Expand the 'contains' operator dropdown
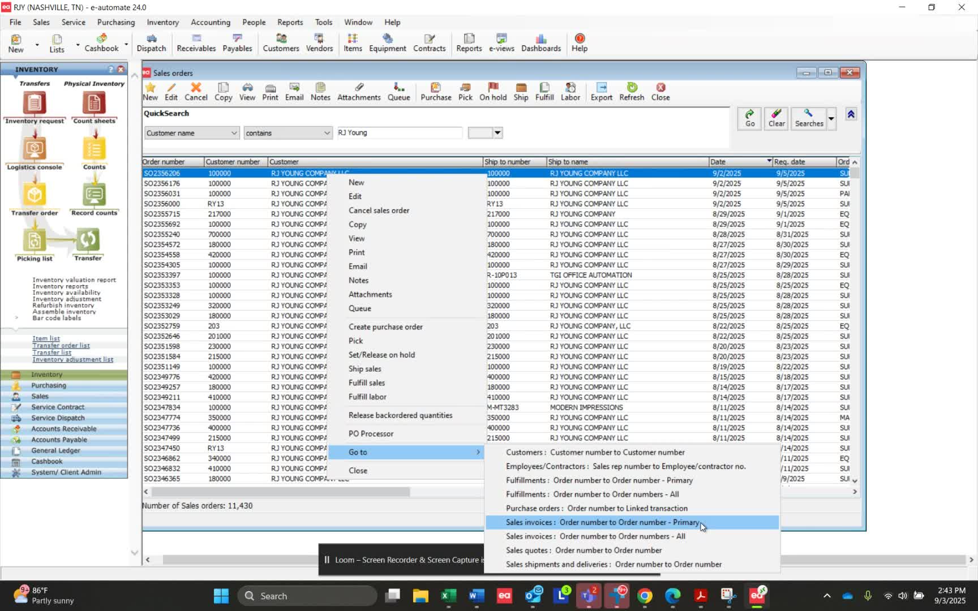 (327, 133)
